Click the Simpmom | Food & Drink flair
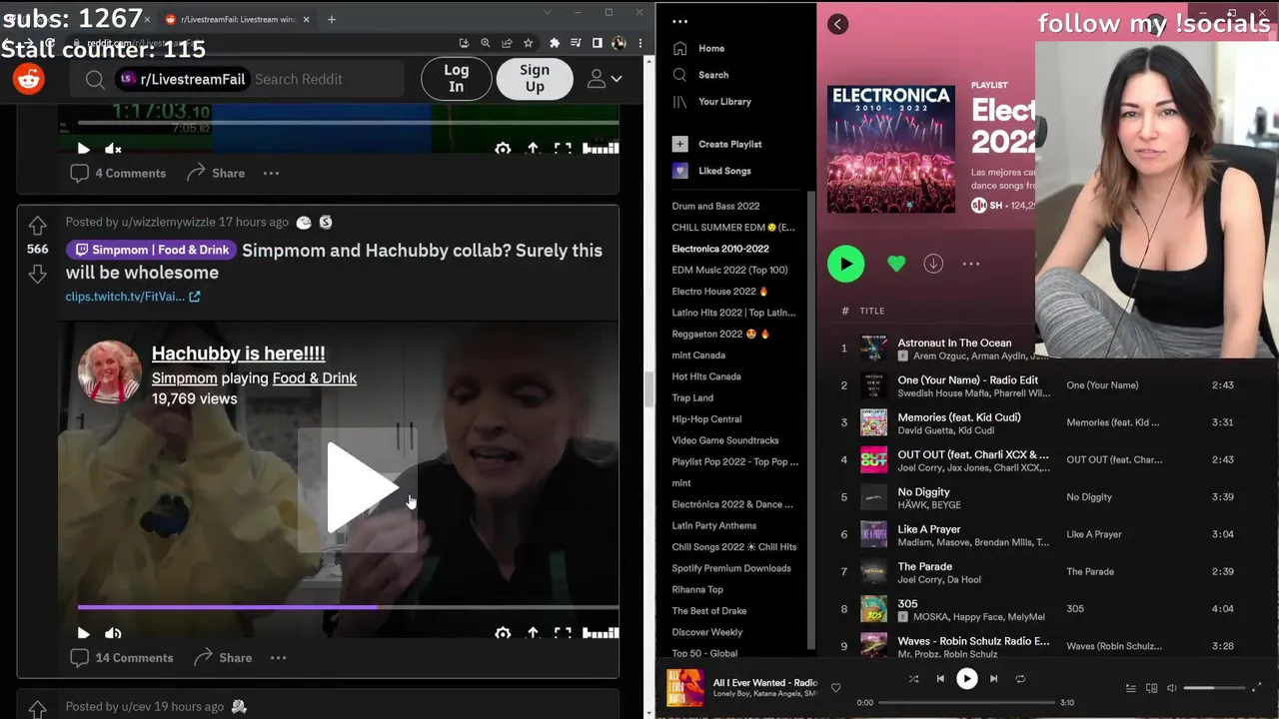 click(x=152, y=250)
